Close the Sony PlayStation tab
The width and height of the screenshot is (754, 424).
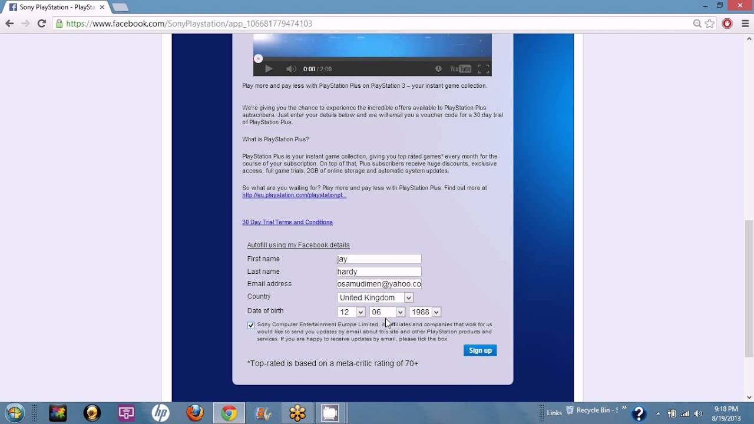coord(102,7)
